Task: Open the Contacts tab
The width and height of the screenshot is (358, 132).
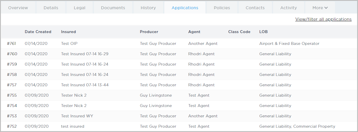Action: point(255,8)
